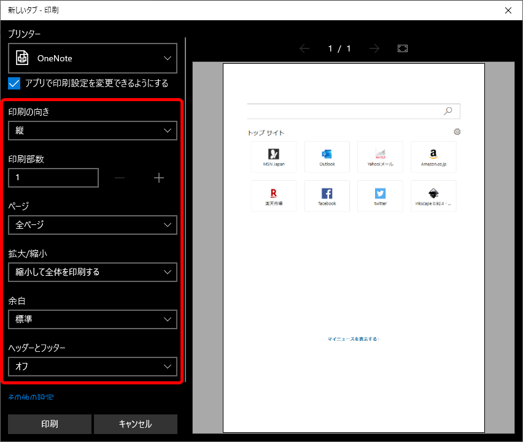Viewport: 523px width, 442px height.
Task: Open the ページ dropdown showing 全ページ
Action: (x=92, y=225)
